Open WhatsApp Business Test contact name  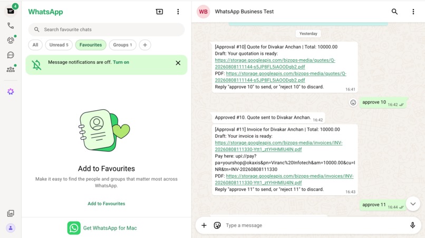coord(244,12)
